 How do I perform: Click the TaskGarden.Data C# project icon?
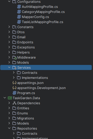[10, 98]
